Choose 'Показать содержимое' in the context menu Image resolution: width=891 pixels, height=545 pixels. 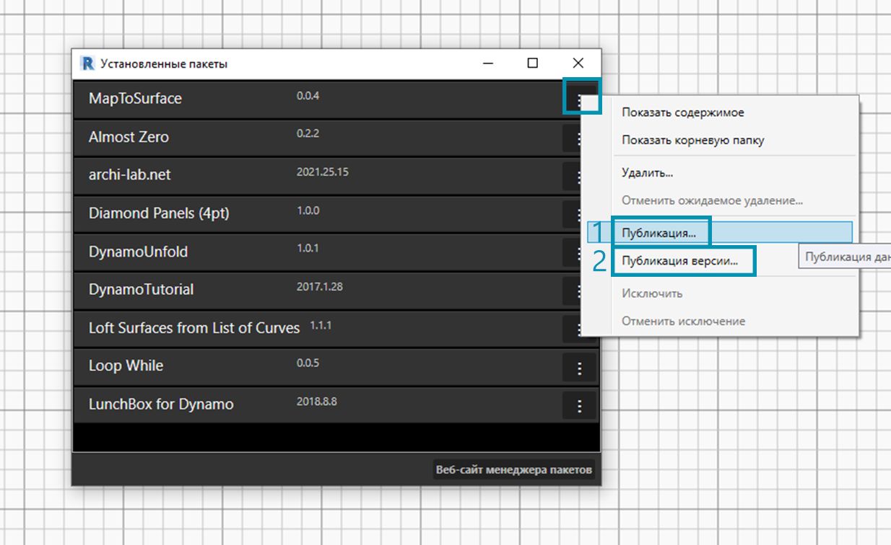[683, 112]
